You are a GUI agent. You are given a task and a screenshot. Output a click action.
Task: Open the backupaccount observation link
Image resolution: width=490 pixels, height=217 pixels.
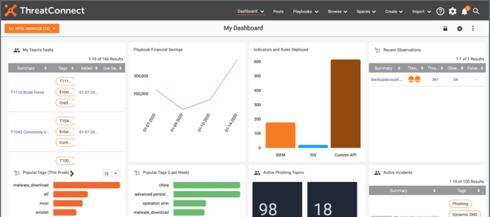387,79
